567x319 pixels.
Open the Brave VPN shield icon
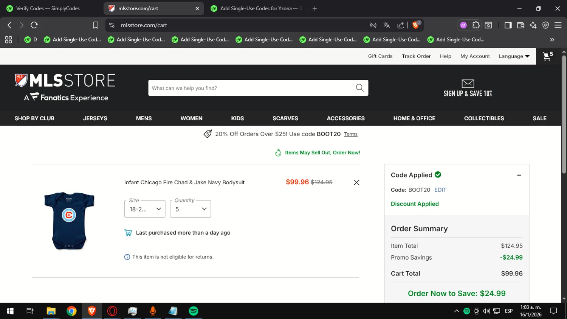tap(545, 25)
